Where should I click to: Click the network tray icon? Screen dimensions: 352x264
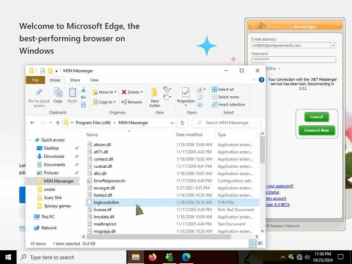(299, 257)
